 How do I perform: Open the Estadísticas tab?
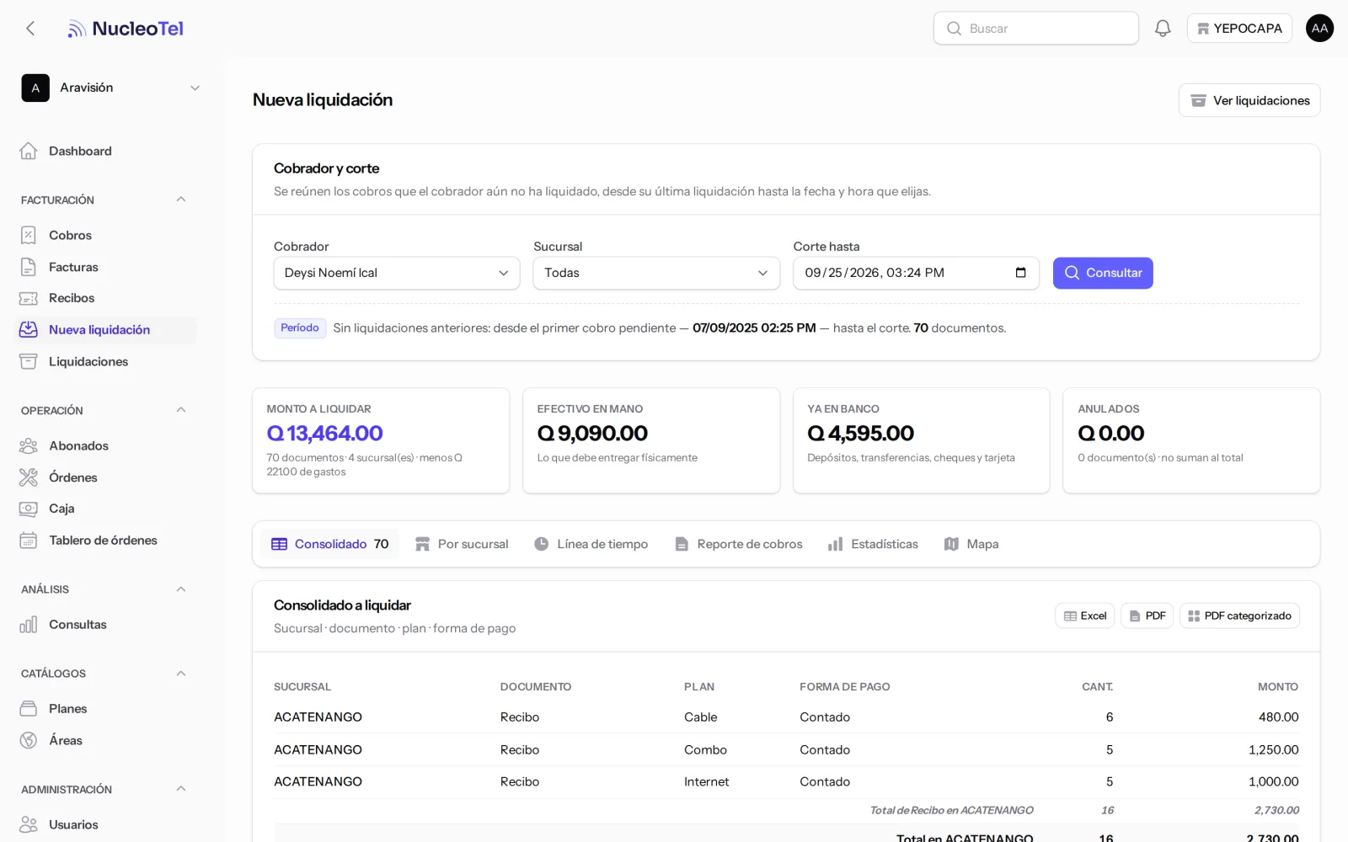click(873, 544)
